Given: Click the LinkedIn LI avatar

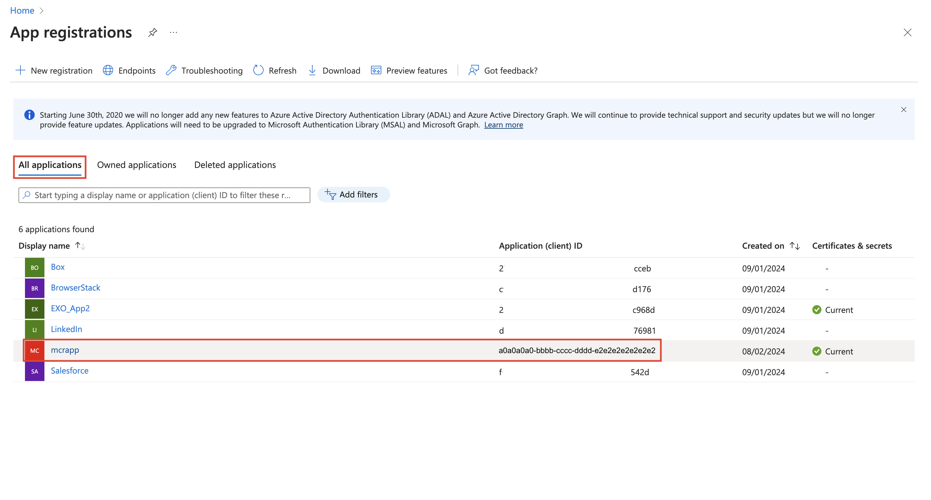Looking at the screenshot, I should 35,329.
